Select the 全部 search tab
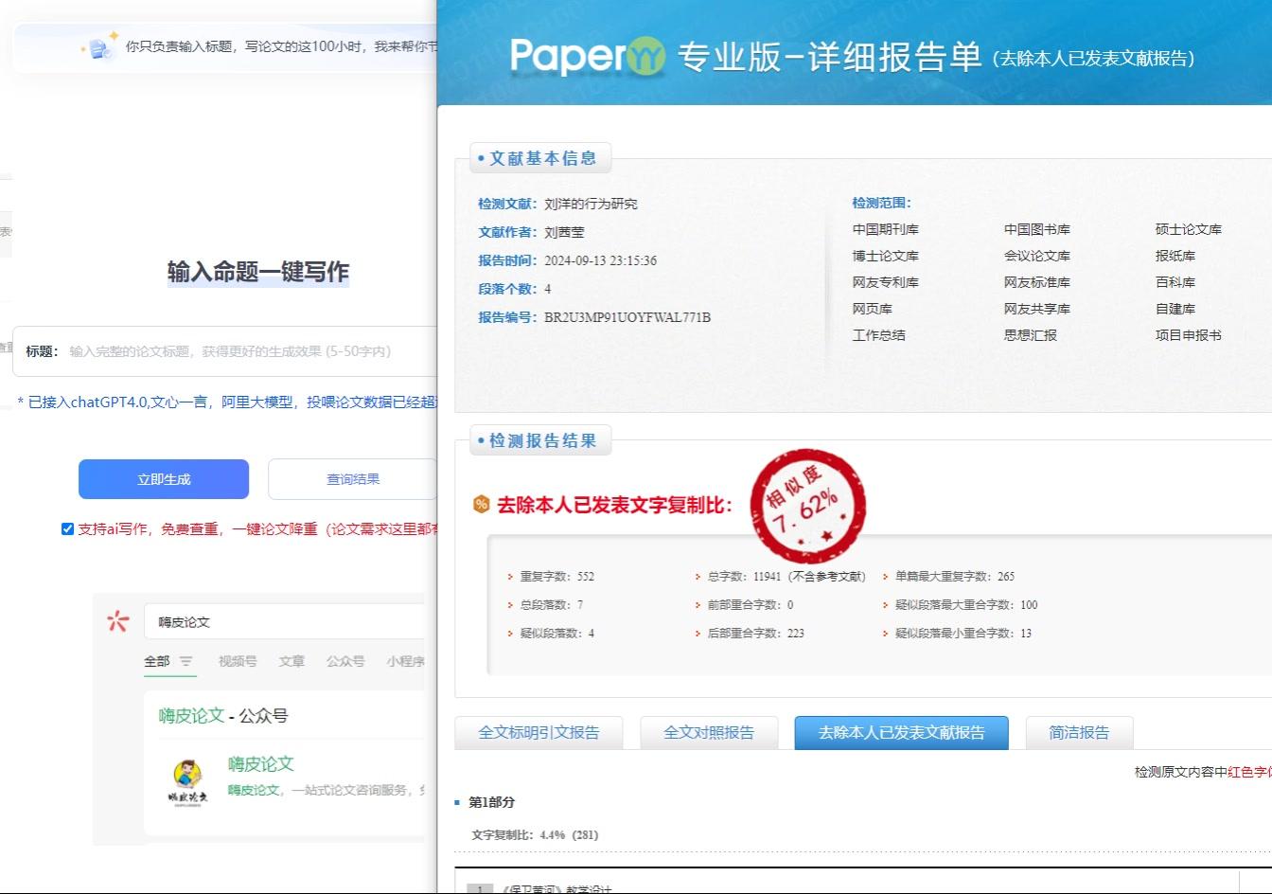 tap(157, 661)
